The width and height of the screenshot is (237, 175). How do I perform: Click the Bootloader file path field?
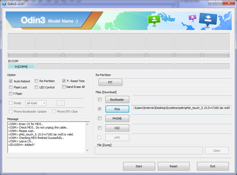point(182,99)
